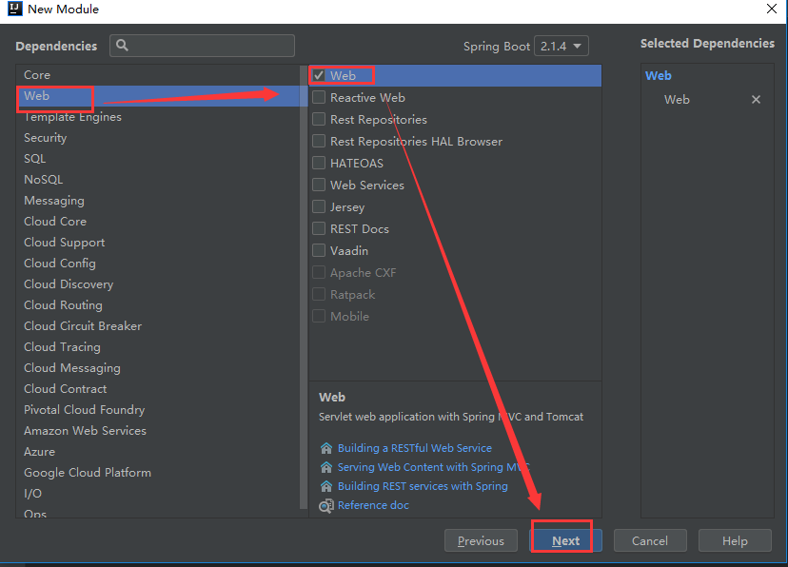Open the Reference doc link
The width and height of the screenshot is (788, 567).
pos(373,505)
